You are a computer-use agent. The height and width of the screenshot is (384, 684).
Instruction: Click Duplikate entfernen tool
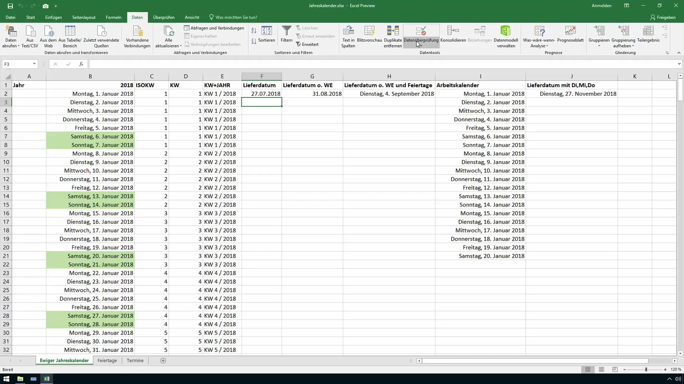[393, 37]
